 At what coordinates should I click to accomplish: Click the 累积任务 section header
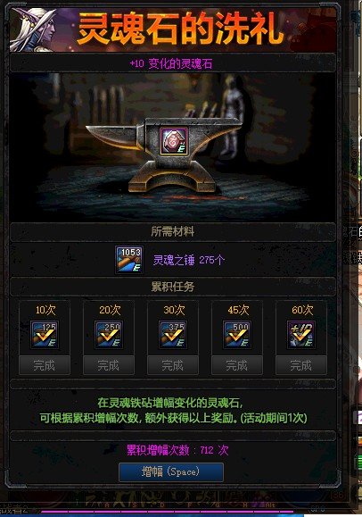pos(173,287)
